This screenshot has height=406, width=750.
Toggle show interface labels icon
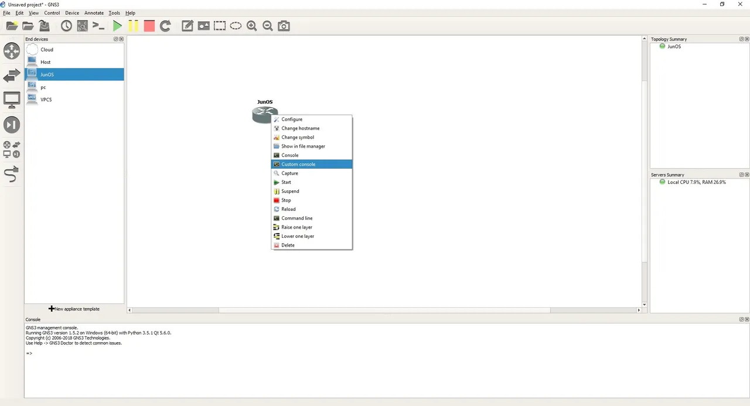[83, 26]
